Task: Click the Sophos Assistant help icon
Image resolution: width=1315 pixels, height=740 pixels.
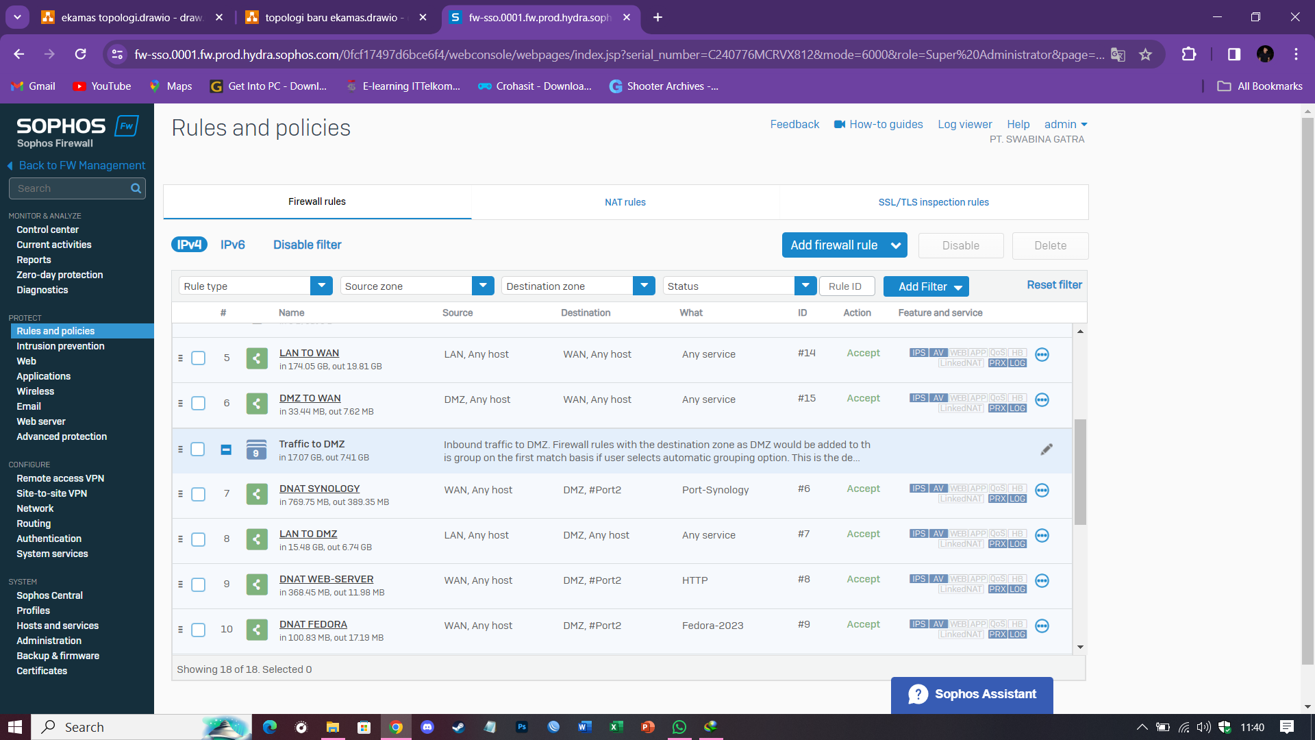Action: (x=918, y=694)
